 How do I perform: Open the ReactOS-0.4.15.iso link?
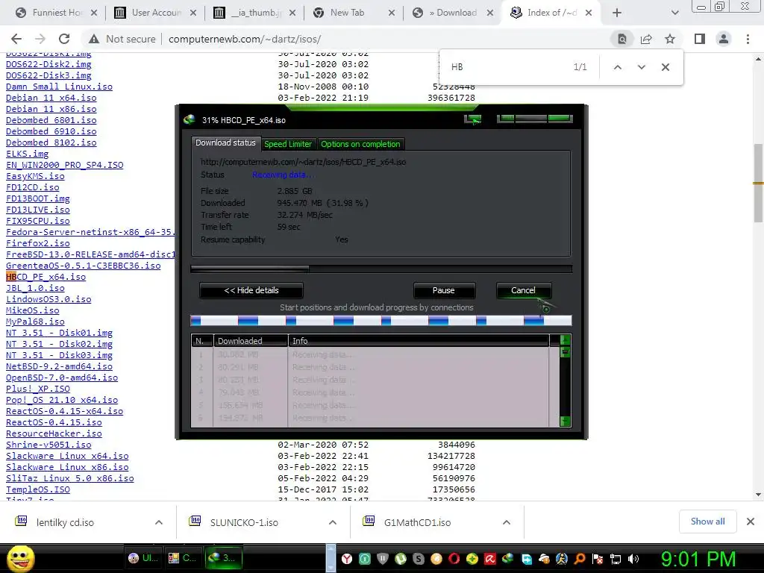click(x=54, y=422)
